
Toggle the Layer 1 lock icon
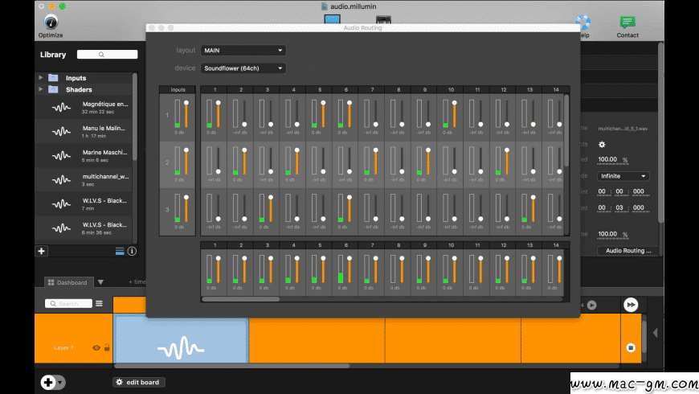(x=107, y=347)
